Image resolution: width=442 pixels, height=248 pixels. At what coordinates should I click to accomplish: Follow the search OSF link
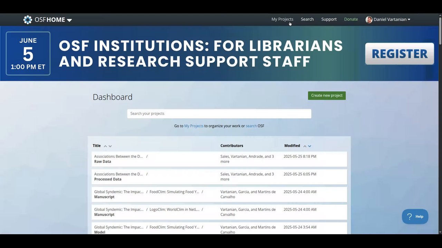point(251,126)
